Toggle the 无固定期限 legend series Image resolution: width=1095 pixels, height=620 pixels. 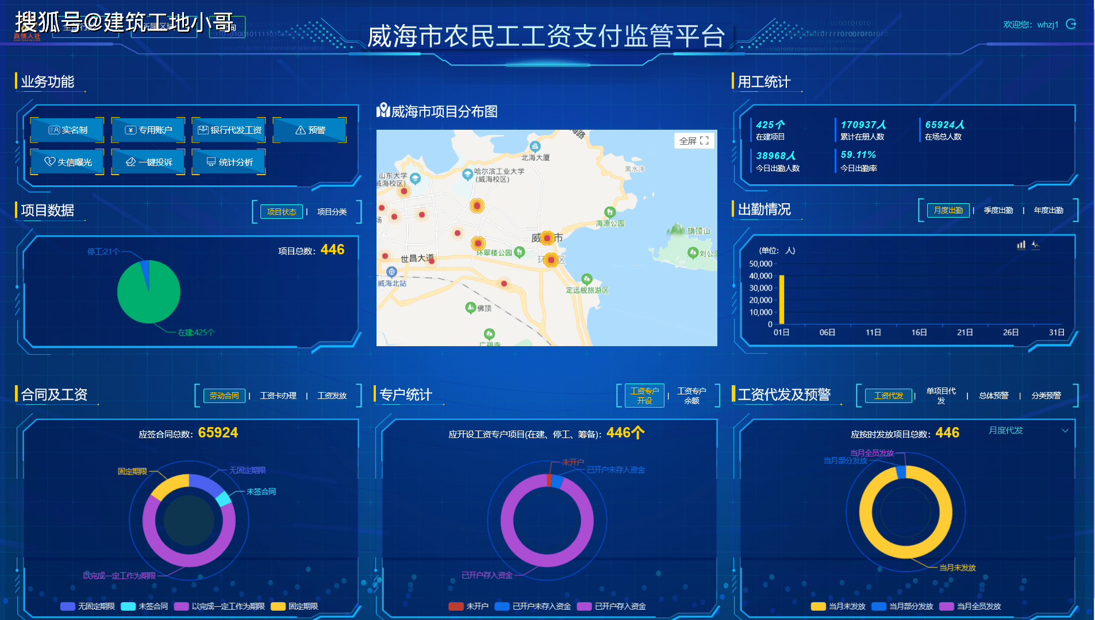pyautogui.click(x=87, y=606)
